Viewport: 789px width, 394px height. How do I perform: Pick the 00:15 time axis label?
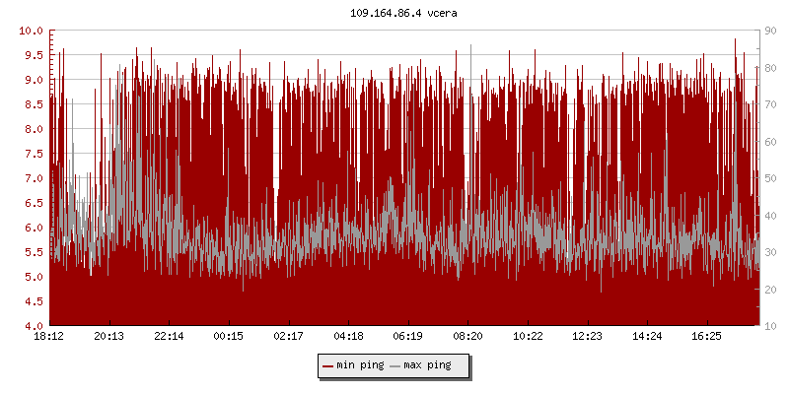click(x=229, y=337)
